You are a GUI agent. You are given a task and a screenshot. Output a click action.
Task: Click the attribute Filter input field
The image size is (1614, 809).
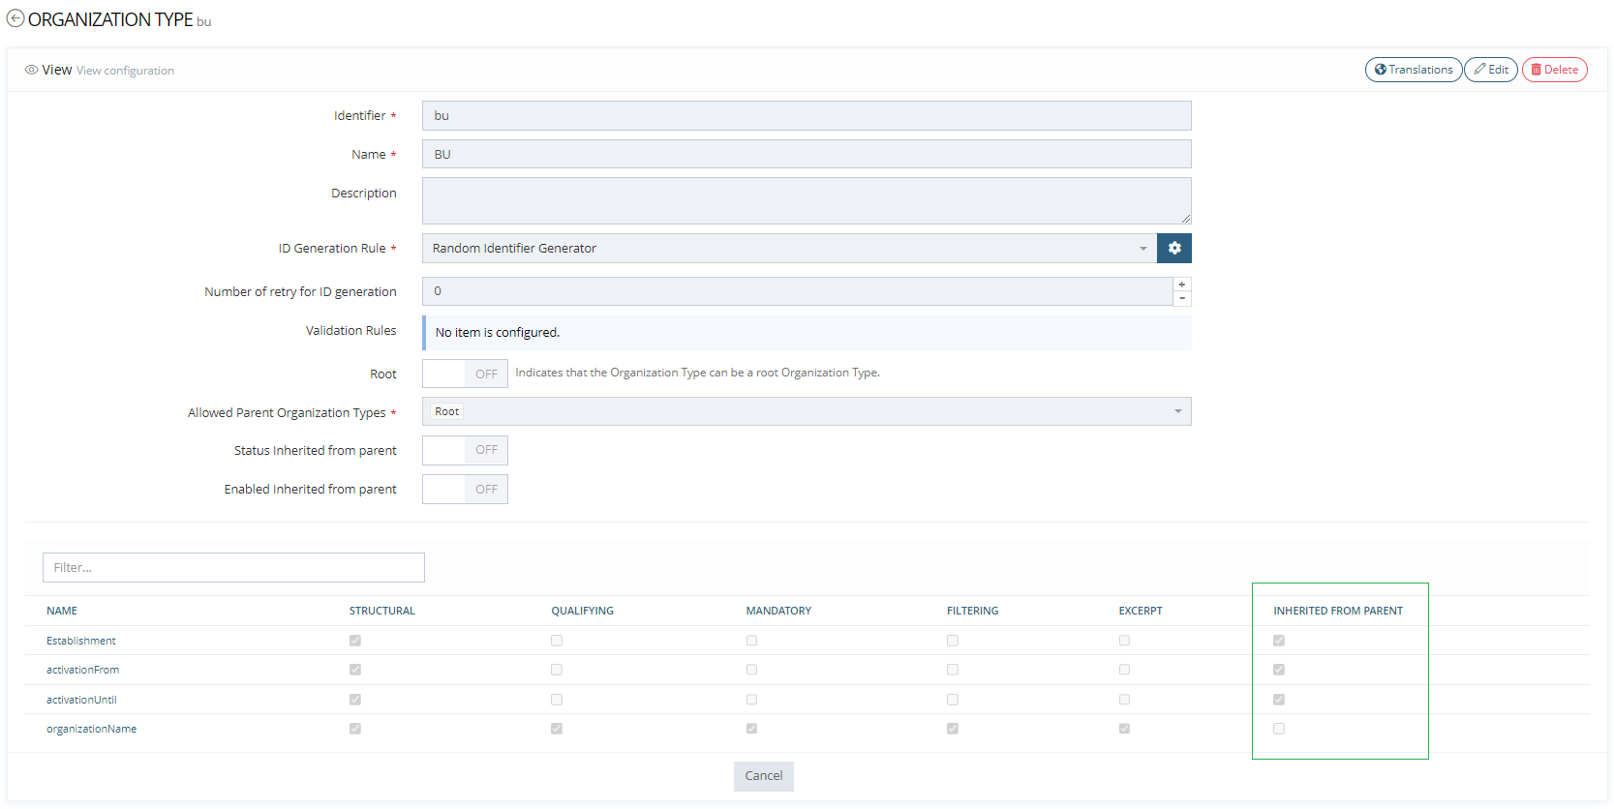(233, 568)
